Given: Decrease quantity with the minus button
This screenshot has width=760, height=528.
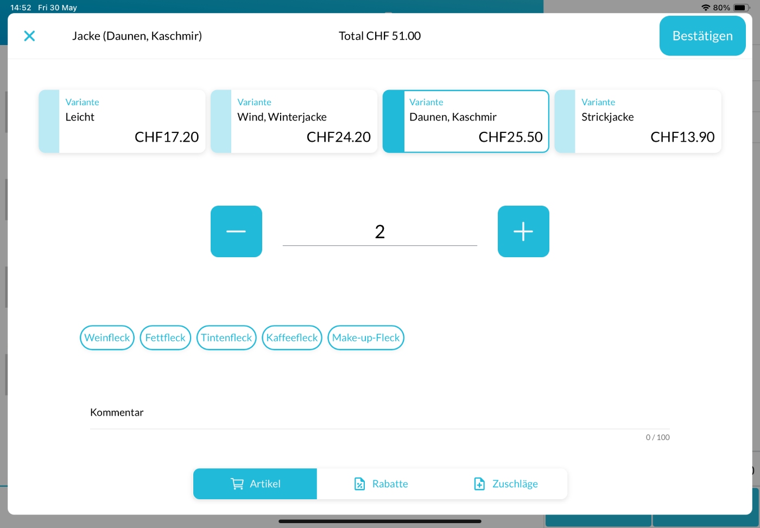Looking at the screenshot, I should (236, 231).
